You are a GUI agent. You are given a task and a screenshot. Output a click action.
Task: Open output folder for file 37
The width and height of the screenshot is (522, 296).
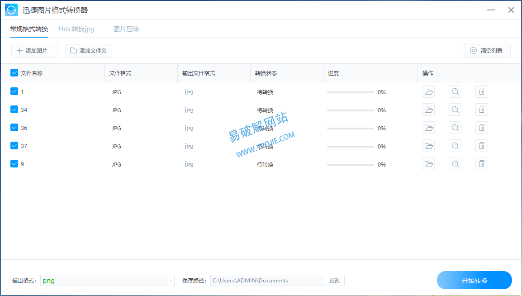tap(428, 146)
